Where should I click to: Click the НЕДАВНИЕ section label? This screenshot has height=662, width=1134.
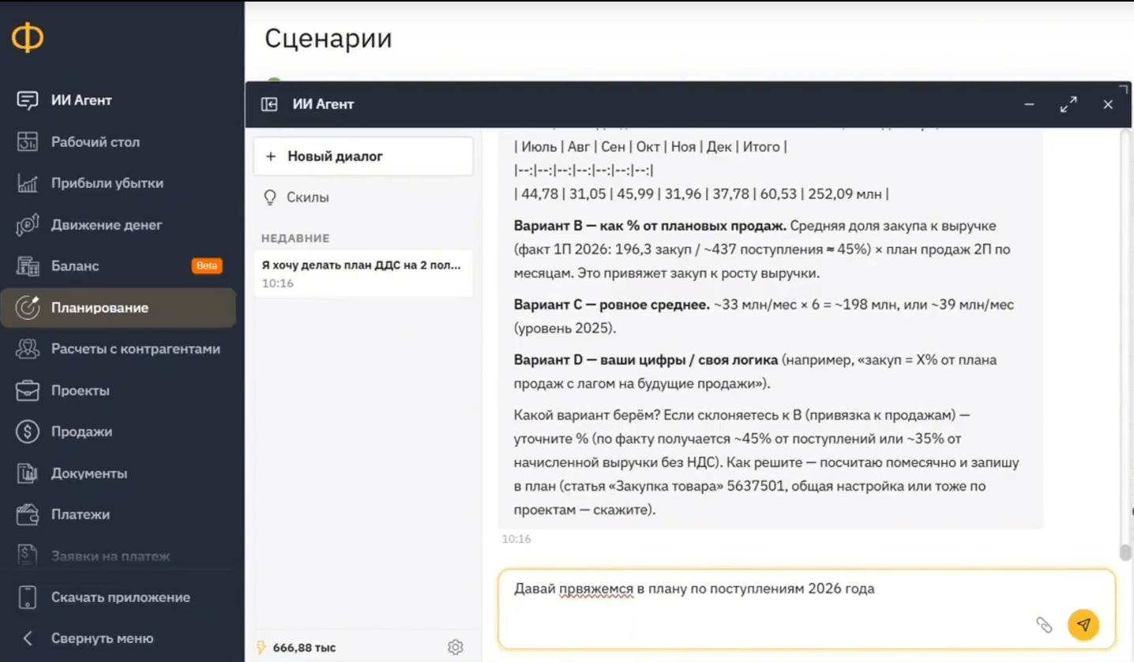(x=295, y=238)
